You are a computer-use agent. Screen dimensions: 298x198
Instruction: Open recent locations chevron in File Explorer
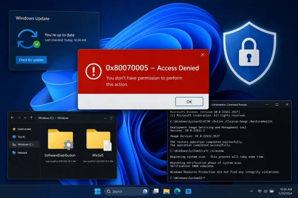(x=25, y=118)
